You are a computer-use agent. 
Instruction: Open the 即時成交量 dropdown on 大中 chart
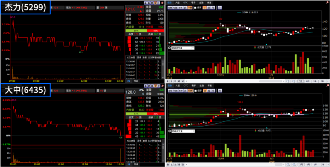193,131
